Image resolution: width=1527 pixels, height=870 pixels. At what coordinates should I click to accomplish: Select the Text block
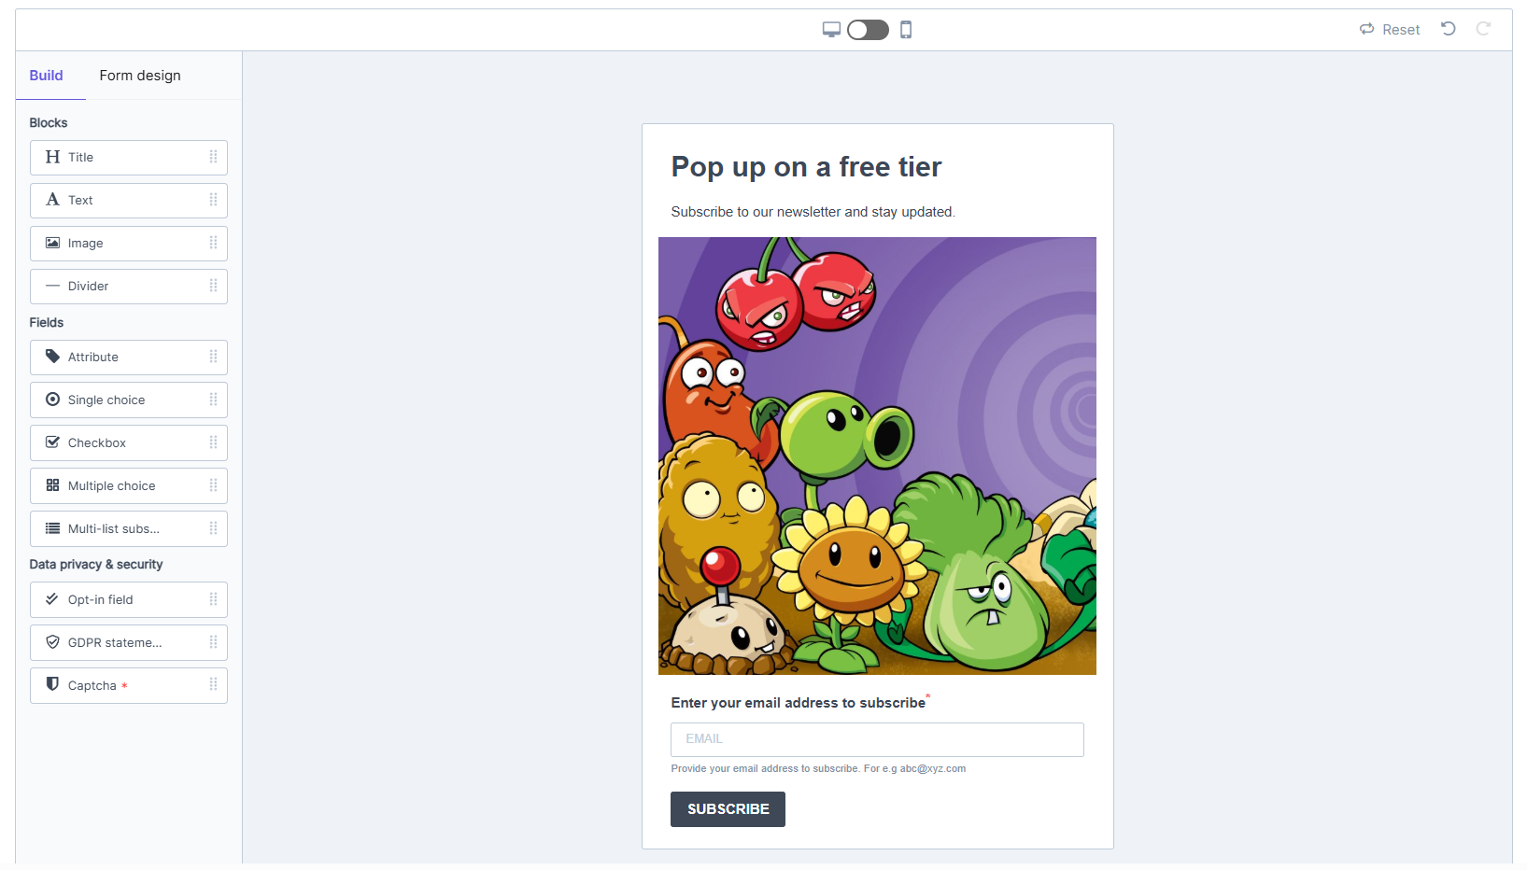pos(129,201)
